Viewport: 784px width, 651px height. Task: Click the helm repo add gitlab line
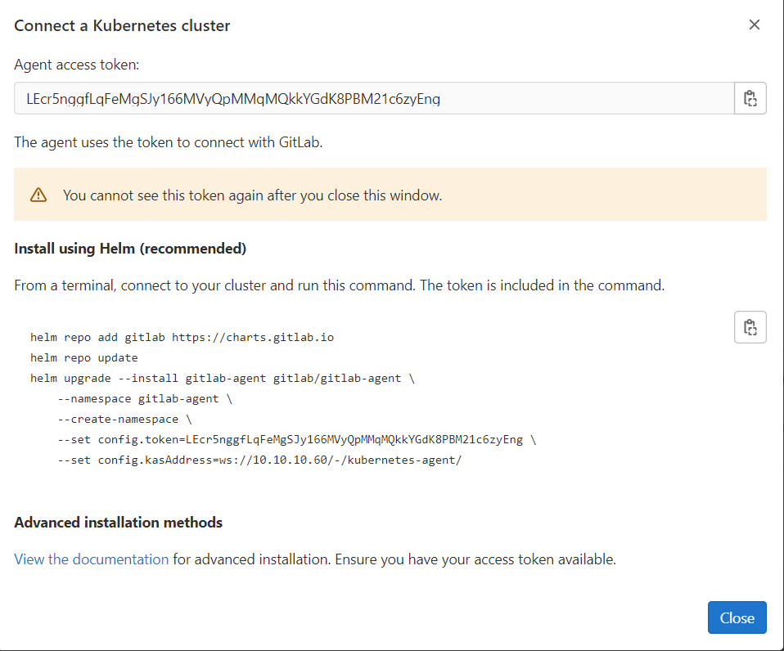tap(182, 337)
